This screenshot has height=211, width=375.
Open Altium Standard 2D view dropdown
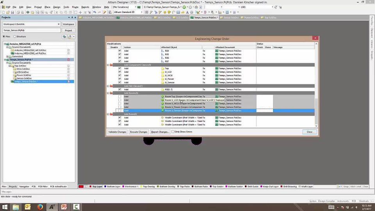pos(141,12)
